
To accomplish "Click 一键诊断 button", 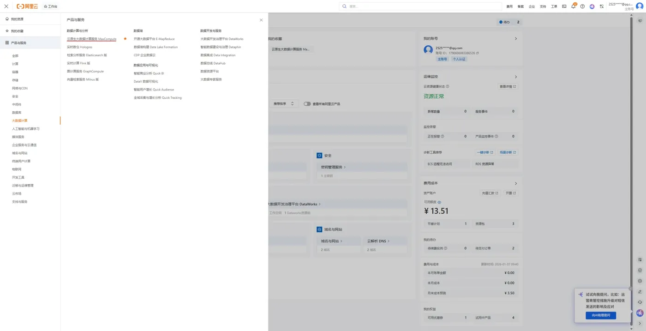I will [484, 152].
